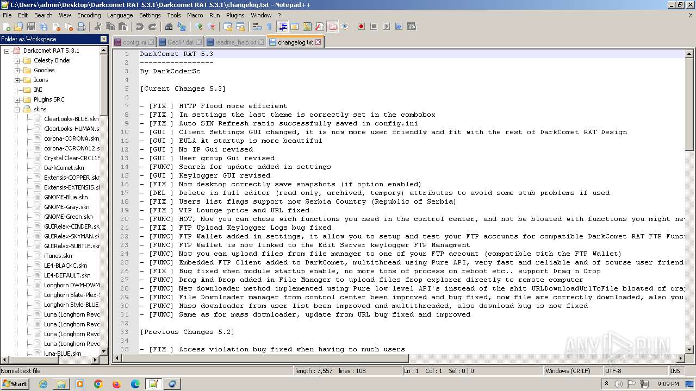Click the Close All toolbar icon

coord(69,27)
